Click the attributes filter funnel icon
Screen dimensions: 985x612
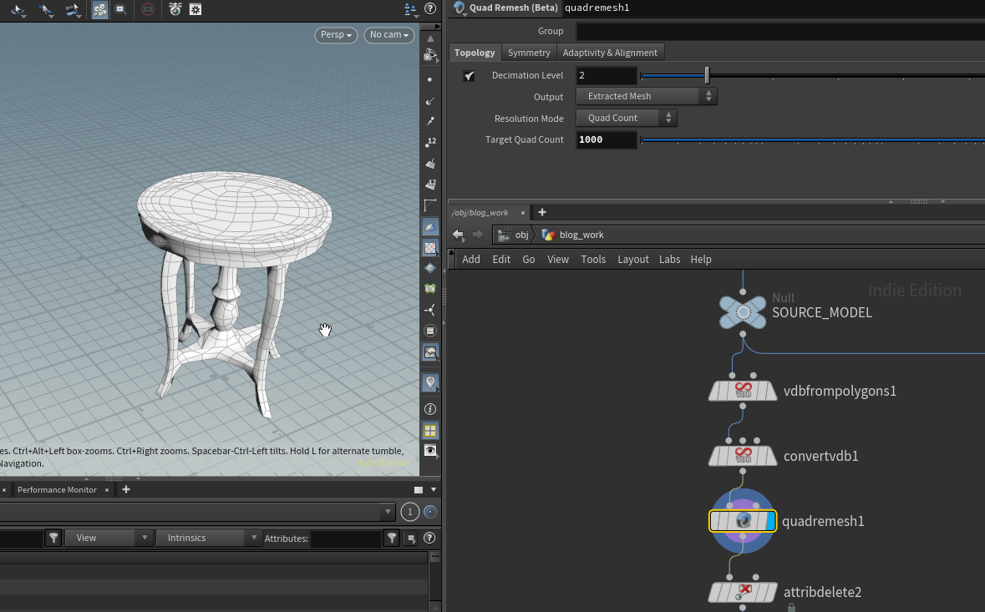click(392, 538)
